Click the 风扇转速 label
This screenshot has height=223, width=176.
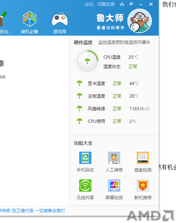(96, 109)
